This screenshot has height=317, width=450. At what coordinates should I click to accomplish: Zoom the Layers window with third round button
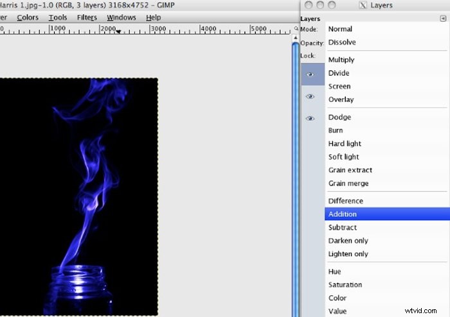point(332,5)
